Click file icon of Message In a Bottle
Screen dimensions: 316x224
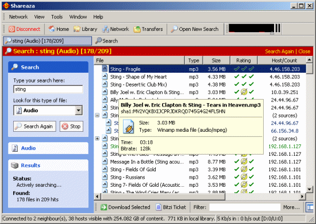click(x=105, y=162)
